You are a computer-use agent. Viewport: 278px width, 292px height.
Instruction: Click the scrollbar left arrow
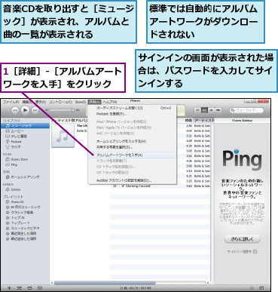click(x=52, y=283)
